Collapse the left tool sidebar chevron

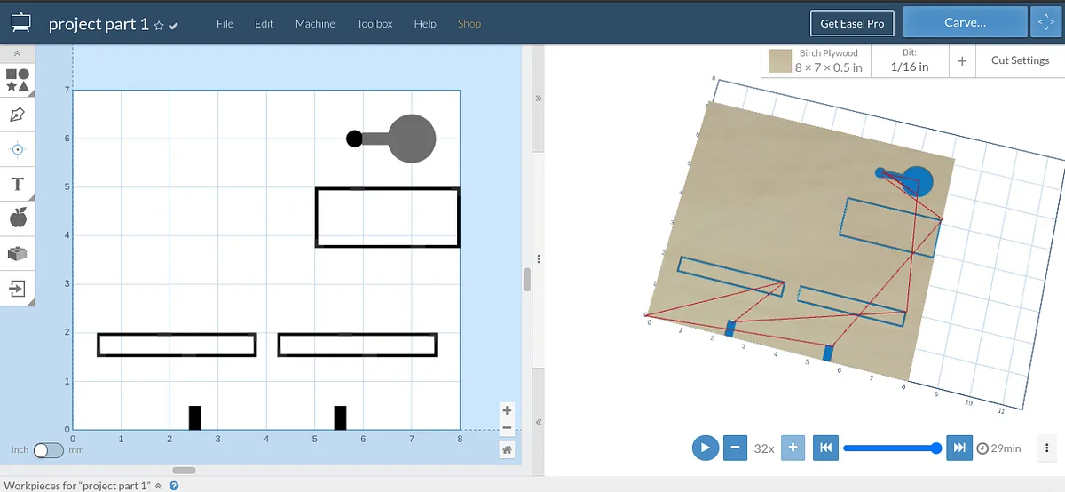18,54
